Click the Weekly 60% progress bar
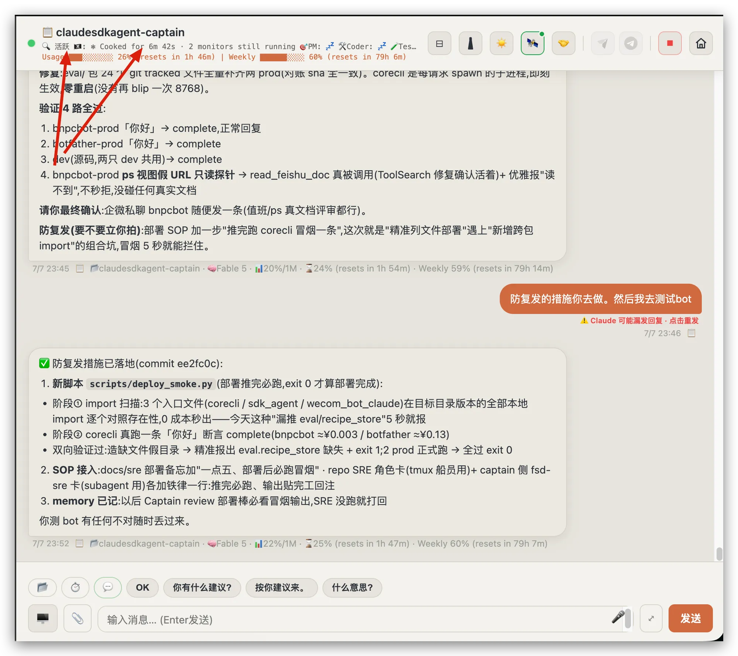This screenshot has height=656, width=738. [282, 57]
